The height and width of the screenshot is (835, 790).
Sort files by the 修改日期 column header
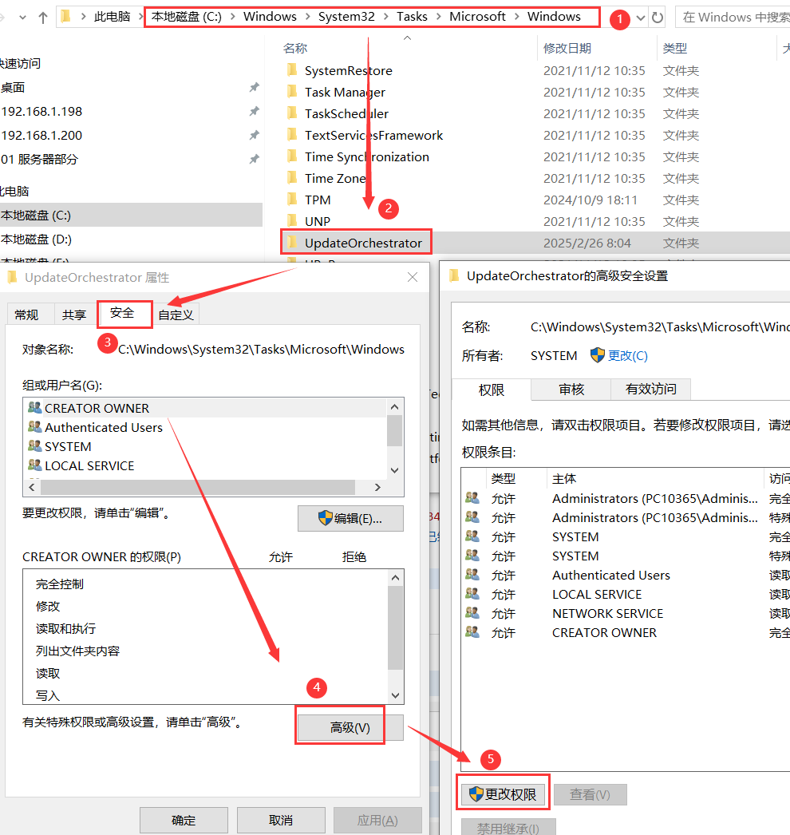tap(567, 49)
